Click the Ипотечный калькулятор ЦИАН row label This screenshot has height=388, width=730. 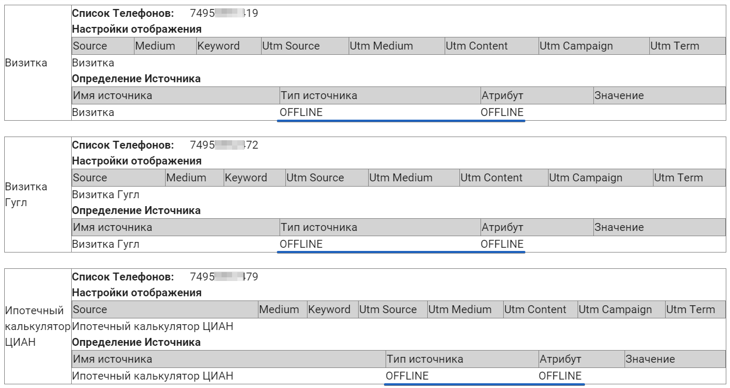pos(37,326)
